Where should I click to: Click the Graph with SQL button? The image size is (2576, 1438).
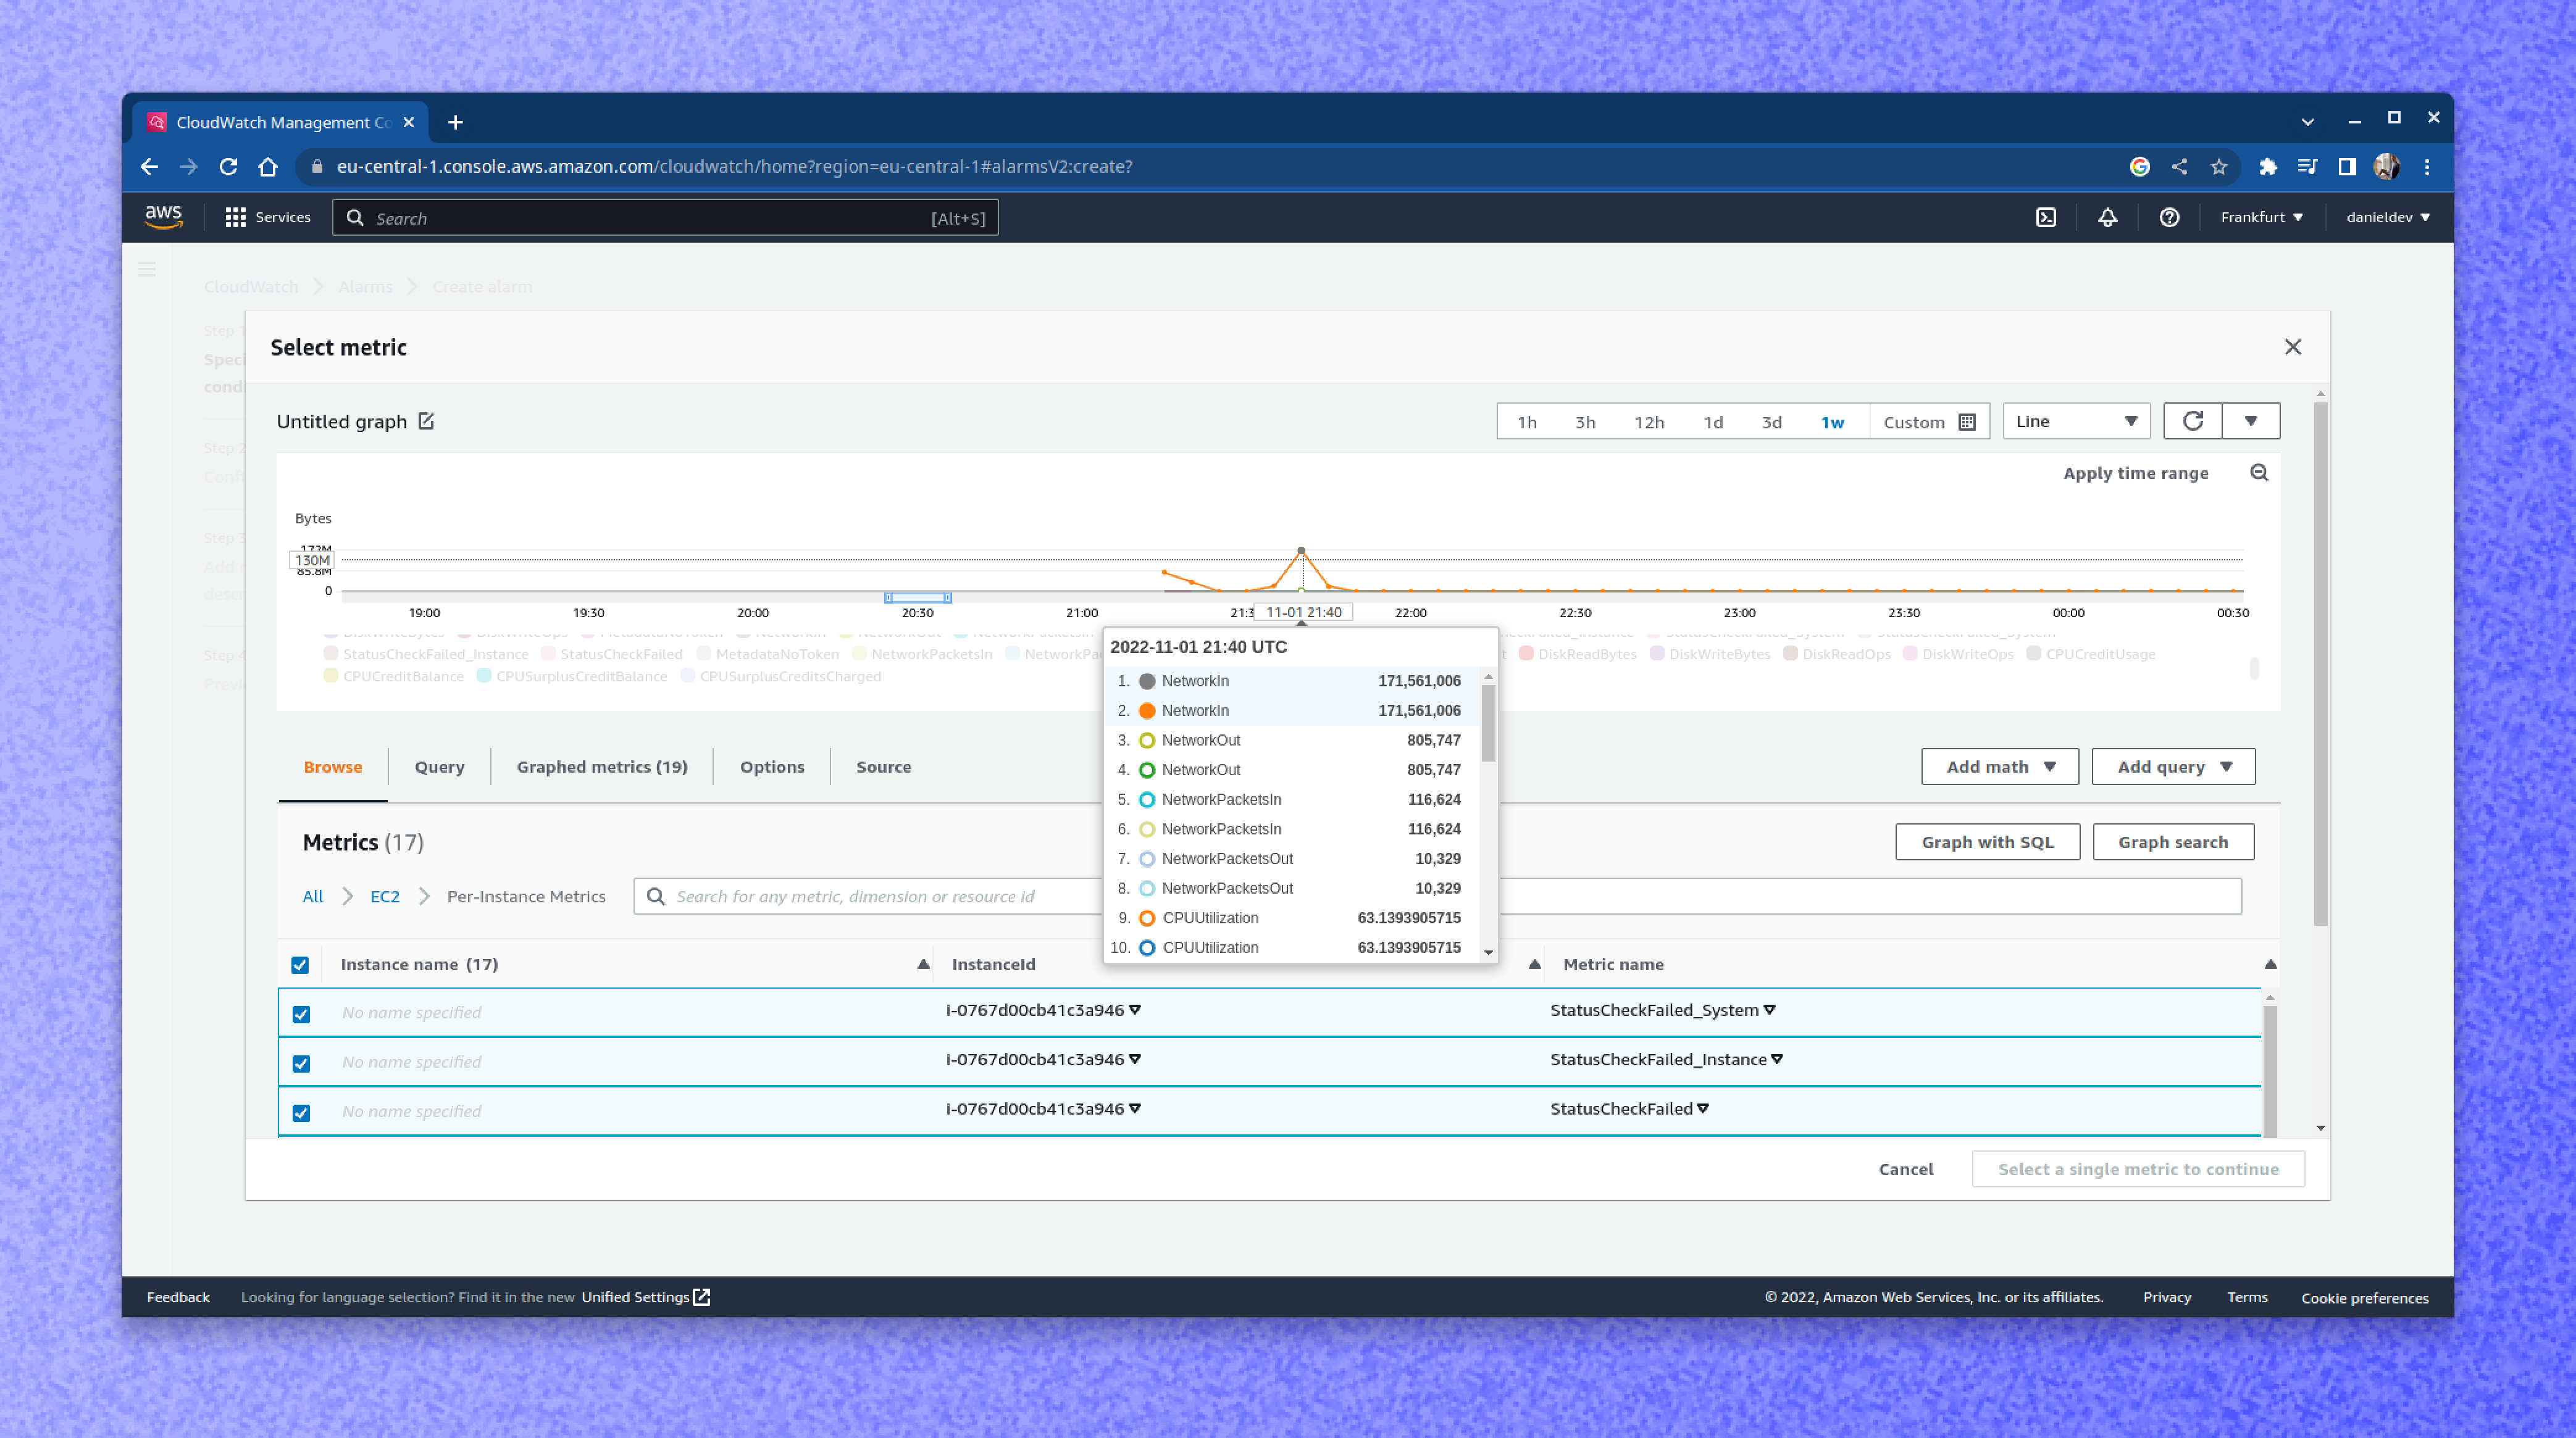(x=1987, y=841)
